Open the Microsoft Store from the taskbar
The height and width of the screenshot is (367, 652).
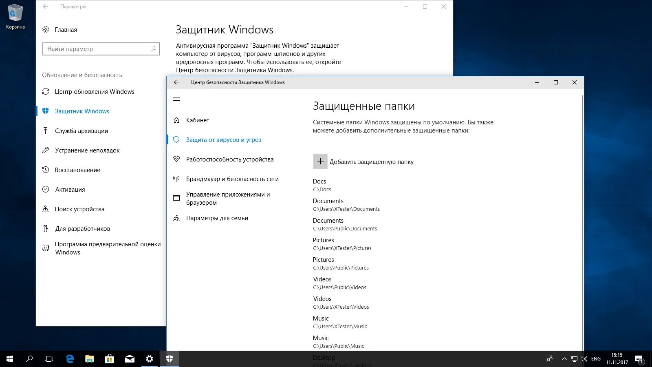pos(109,359)
